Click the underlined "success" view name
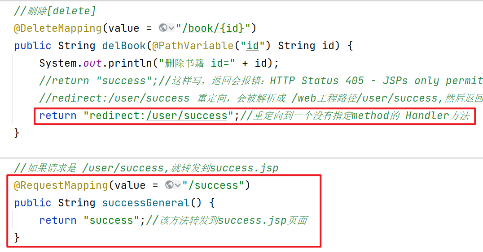This screenshot has height=252, width=483. (x=111, y=220)
